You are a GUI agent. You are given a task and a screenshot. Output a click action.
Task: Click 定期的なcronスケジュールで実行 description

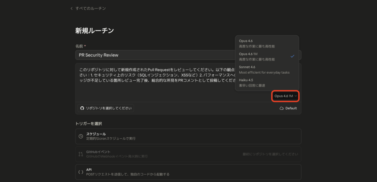coord(111,139)
